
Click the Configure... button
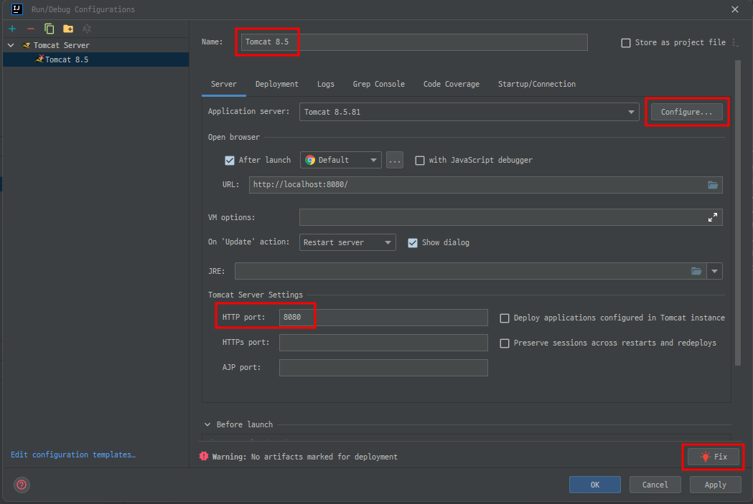(x=687, y=112)
